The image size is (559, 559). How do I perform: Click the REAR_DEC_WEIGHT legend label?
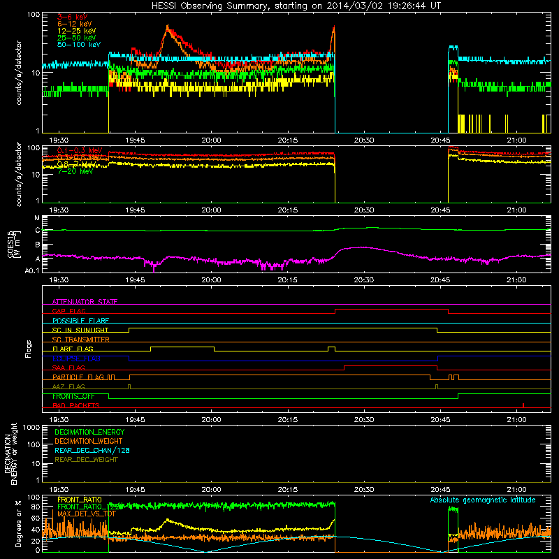(86, 460)
